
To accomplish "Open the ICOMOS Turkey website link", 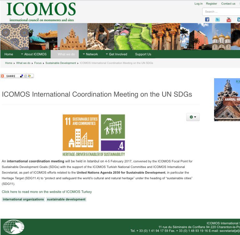I will pos(47,192).
